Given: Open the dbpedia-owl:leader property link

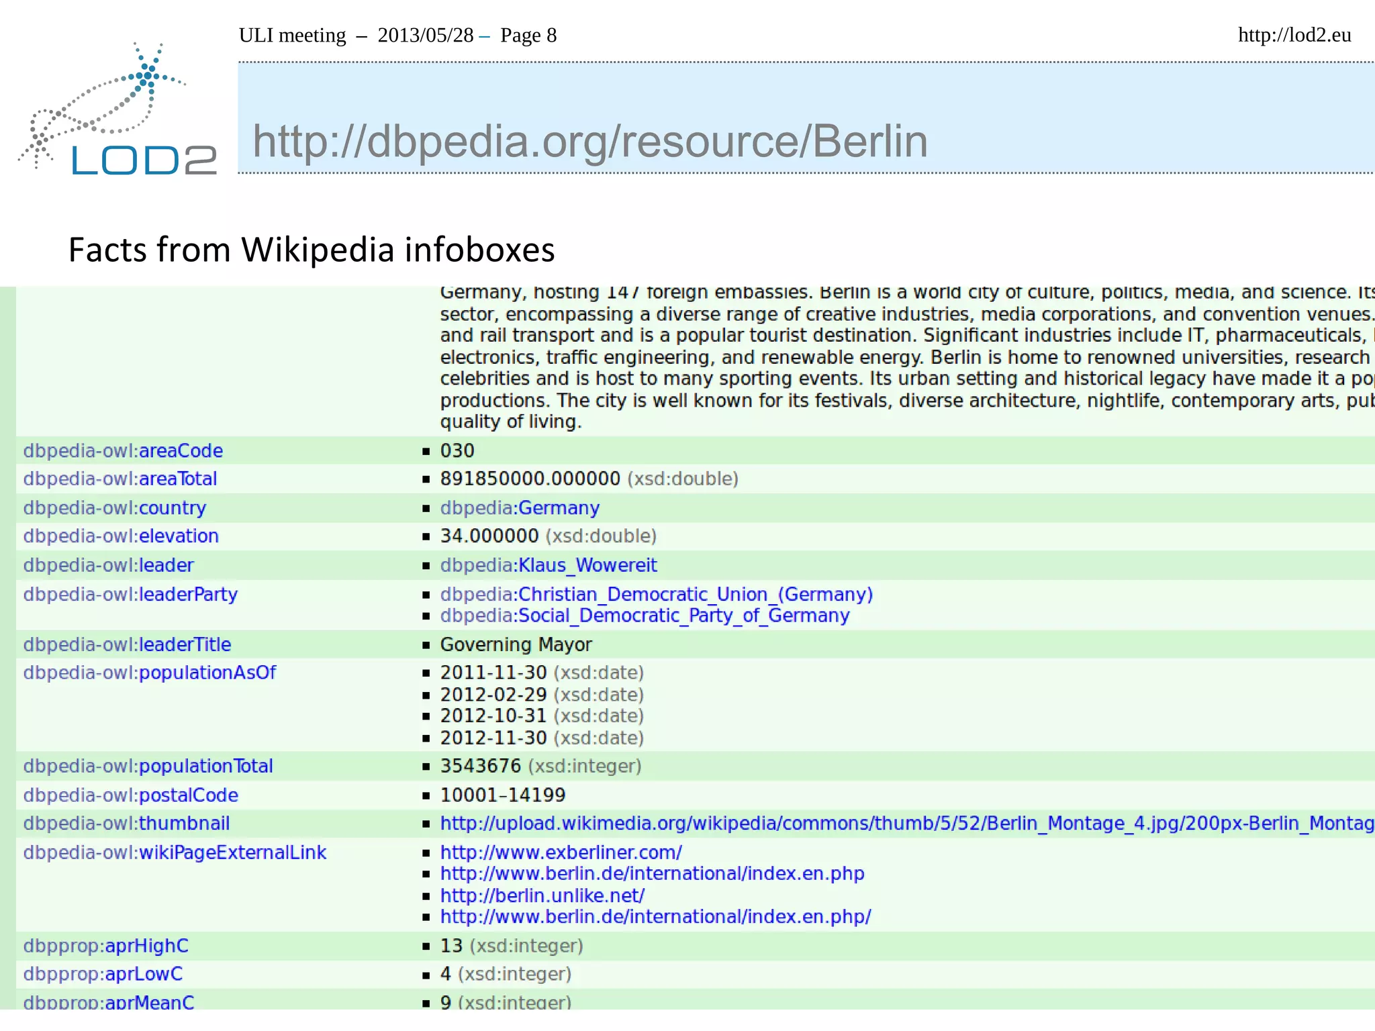Looking at the screenshot, I should pyautogui.click(x=108, y=565).
